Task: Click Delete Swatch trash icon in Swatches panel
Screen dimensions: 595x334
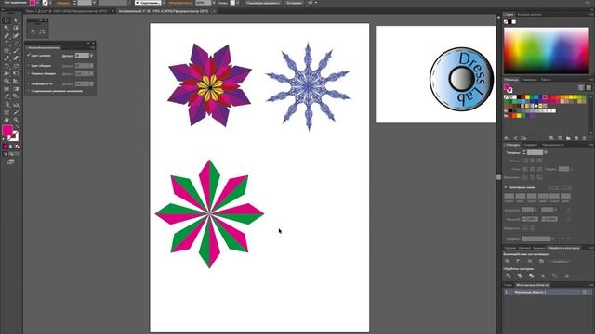Action: pyautogui.click(x=585, y=138)
